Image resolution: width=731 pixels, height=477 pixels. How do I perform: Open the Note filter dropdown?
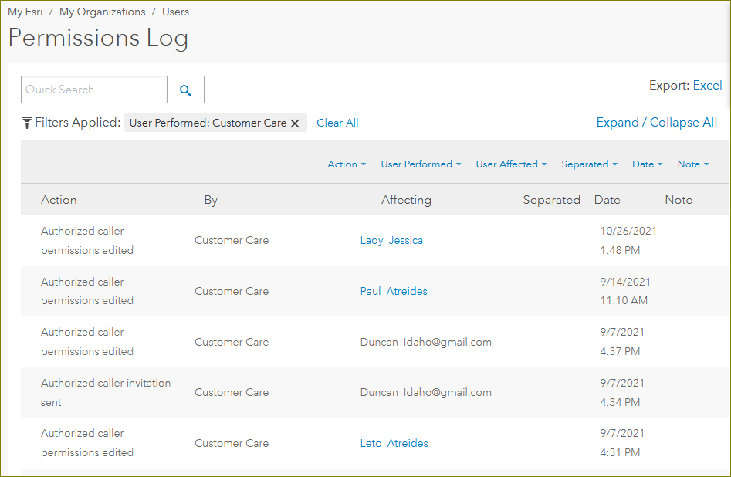click(692, 164)
